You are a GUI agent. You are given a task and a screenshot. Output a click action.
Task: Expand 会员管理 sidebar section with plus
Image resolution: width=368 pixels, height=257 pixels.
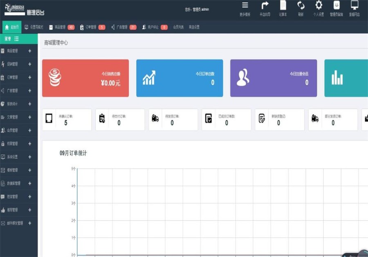coord(30,131)
